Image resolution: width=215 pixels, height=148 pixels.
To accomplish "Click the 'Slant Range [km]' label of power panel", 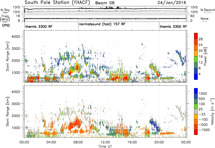I will [8, 56].
